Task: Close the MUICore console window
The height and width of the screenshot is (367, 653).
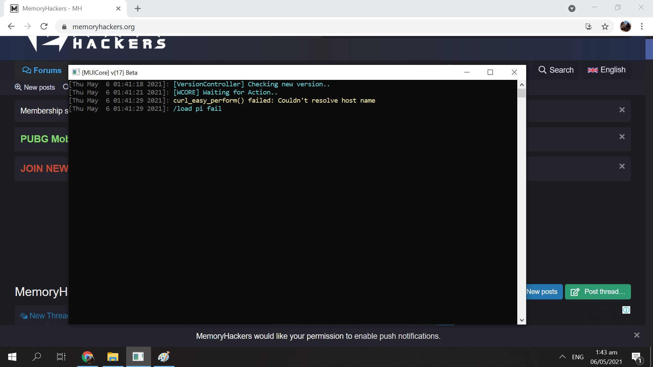Action: point(514,72)
